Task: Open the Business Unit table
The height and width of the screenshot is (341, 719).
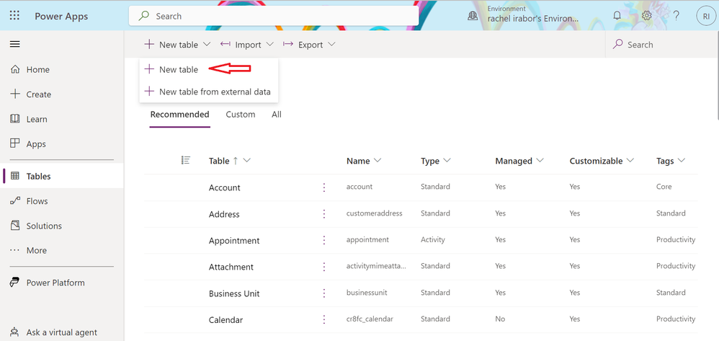Action: 234,293
